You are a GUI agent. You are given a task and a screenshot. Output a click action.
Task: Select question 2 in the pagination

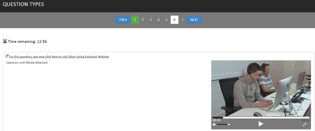coord(143,20)
